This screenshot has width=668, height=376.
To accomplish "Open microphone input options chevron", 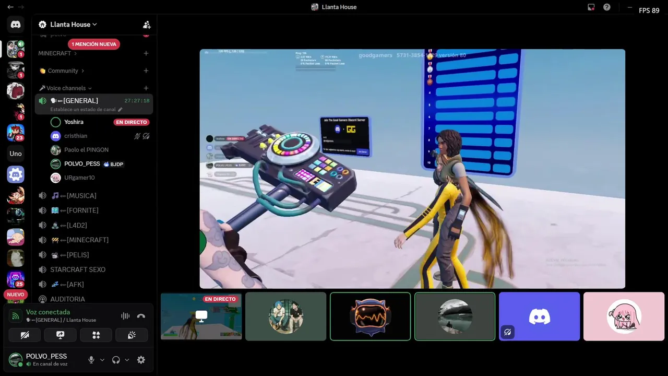I will tap(102, 360).
